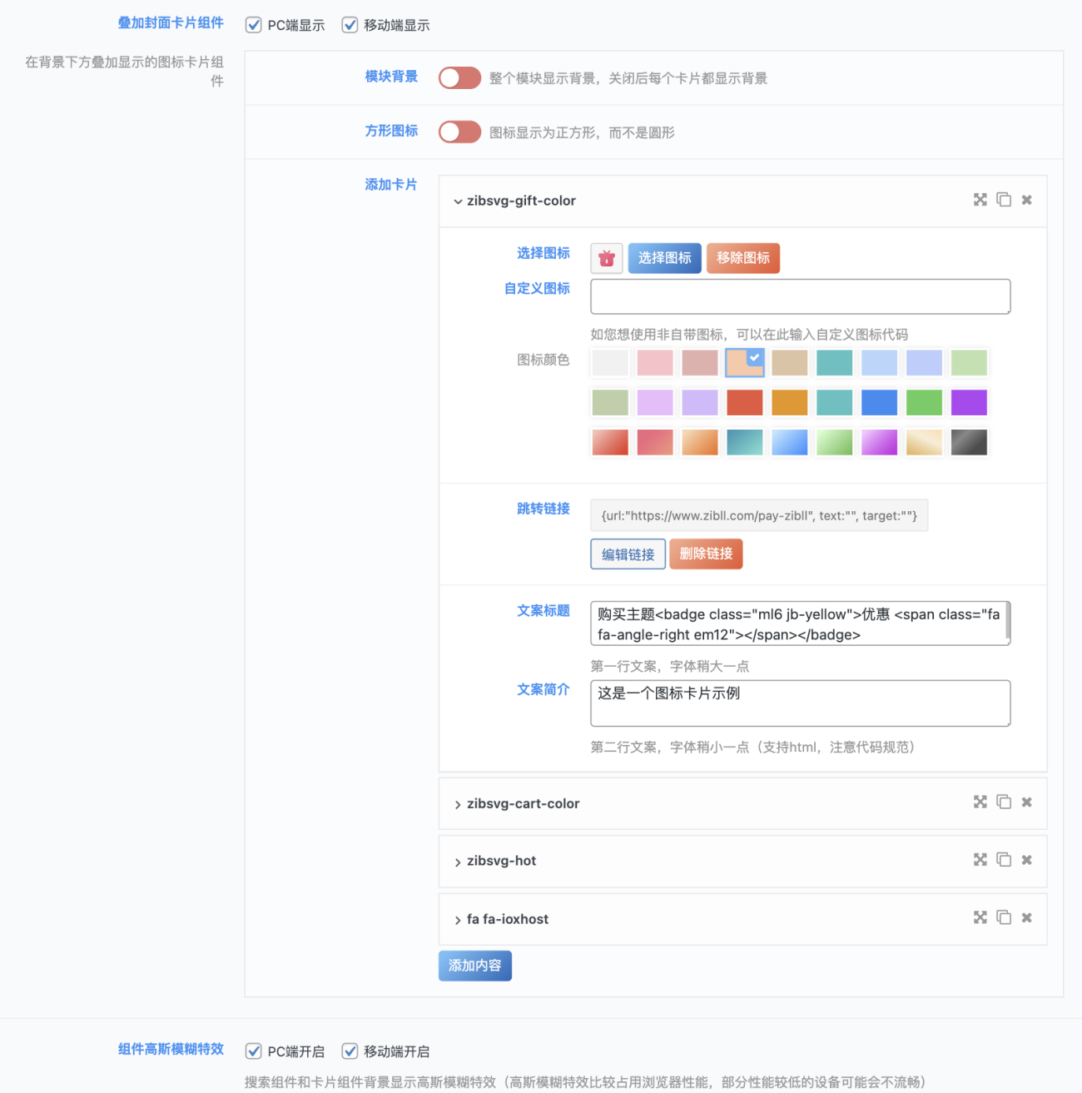Click the 选择图标 button
This screenshot has height=1093, width=1082.
click(664, 258)
